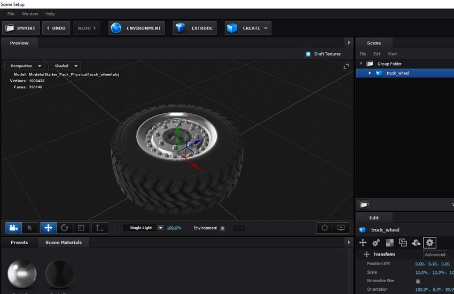Click the Import button
The width and height of the screenshot is (454, 294).
pos(21,28)
